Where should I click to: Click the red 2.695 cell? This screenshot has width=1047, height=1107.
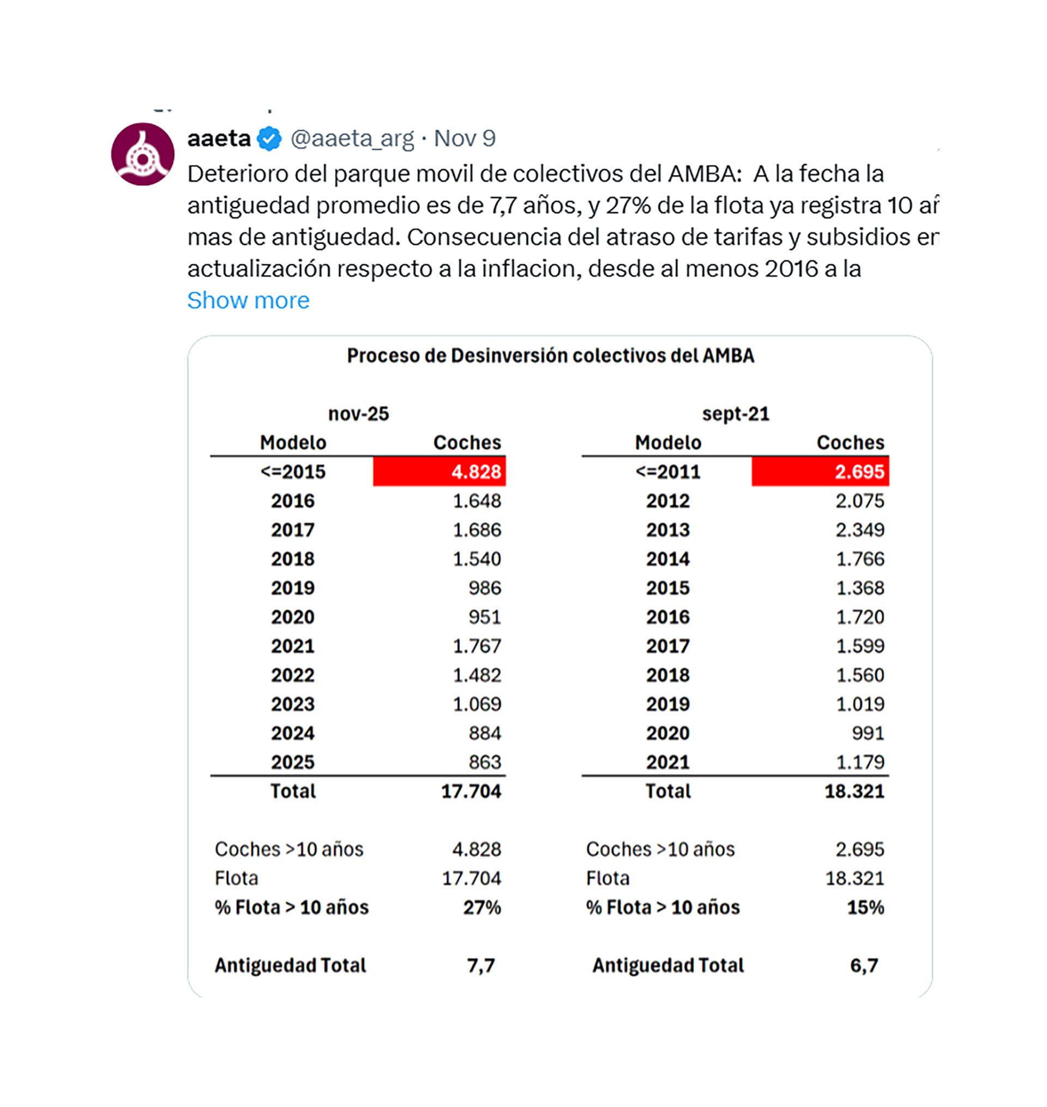click(x=820, y=471)
